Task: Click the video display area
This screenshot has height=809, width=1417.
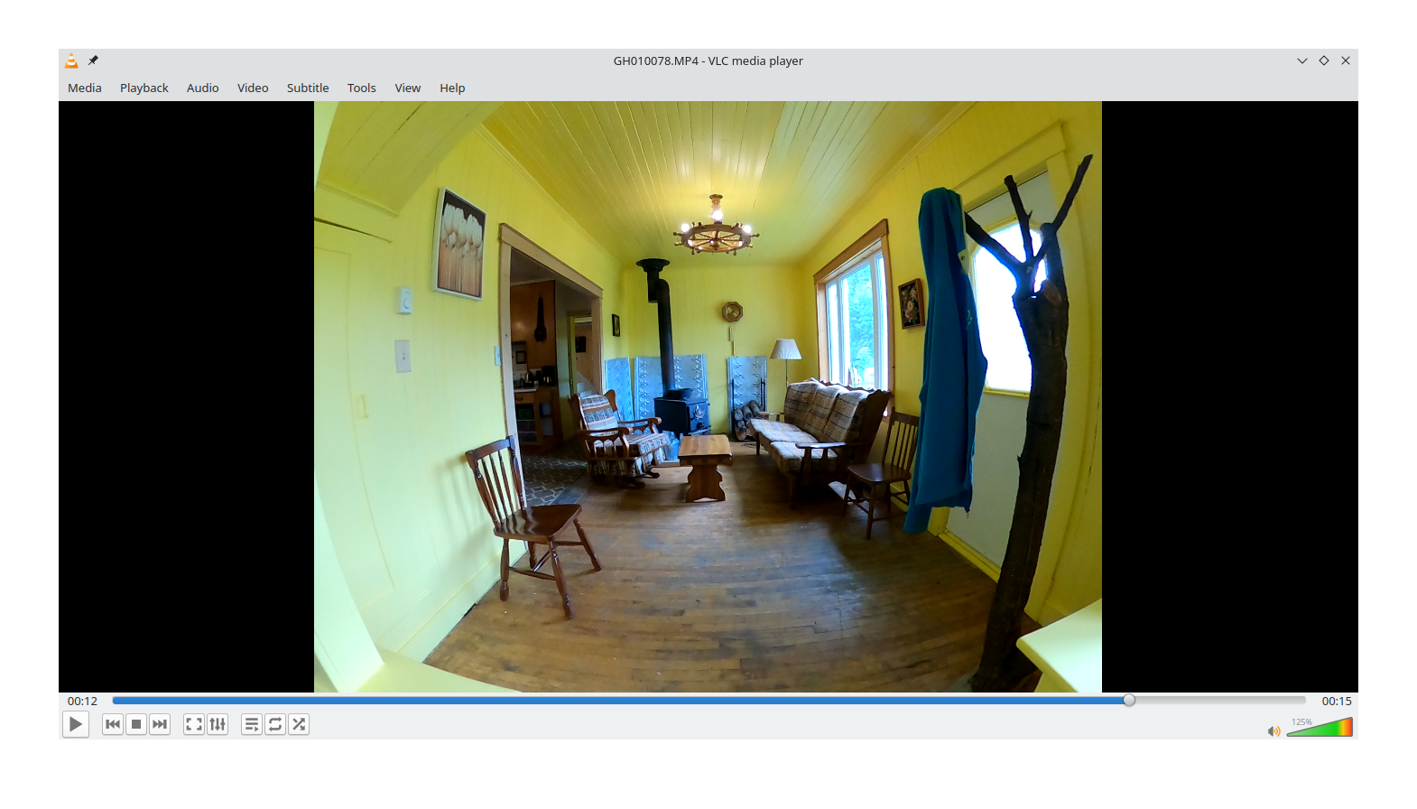Action: tap(708, 396)
